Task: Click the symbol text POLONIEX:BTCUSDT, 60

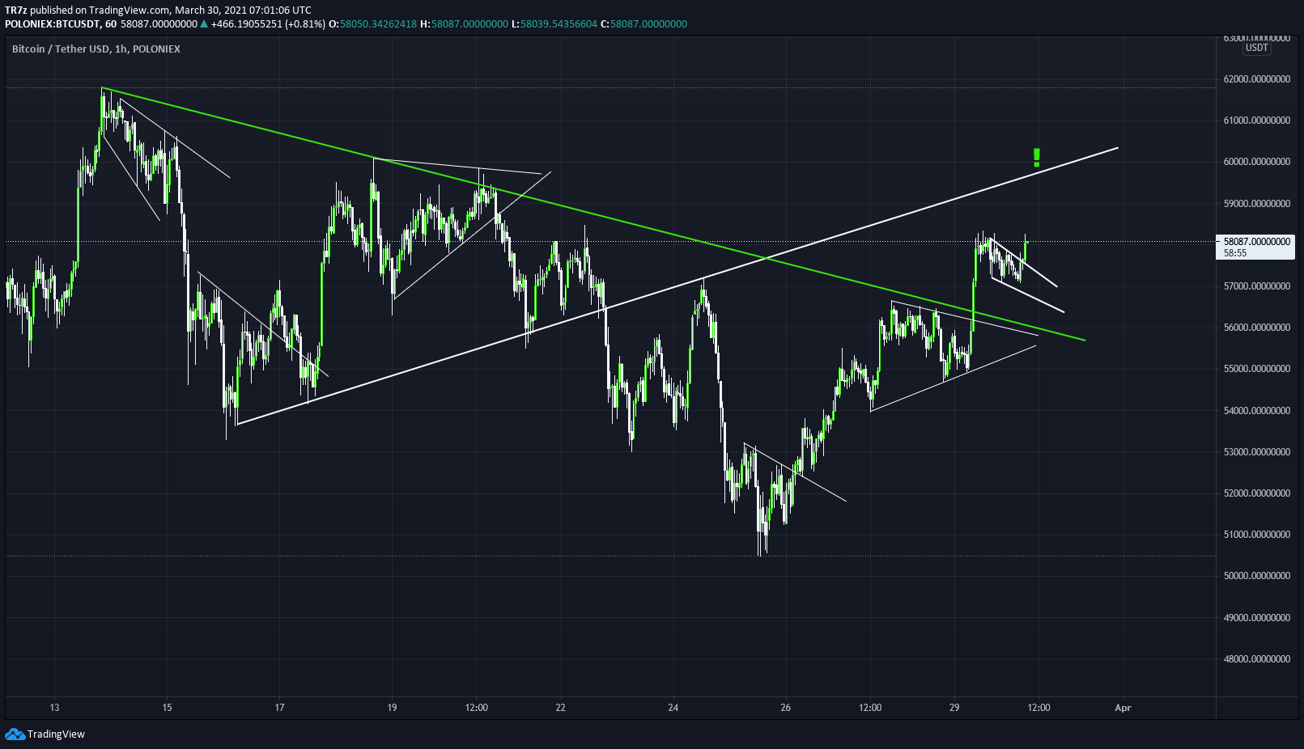Action: coord(61,24)
